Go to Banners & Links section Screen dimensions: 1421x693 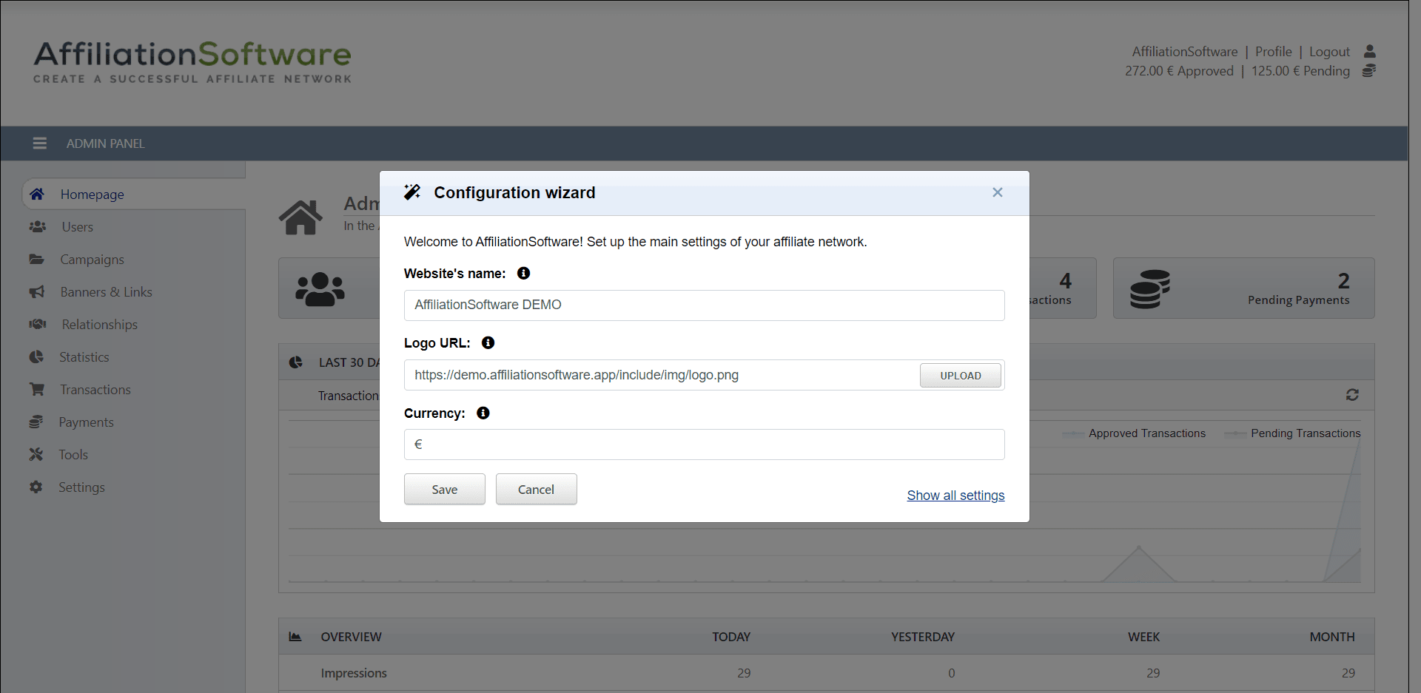(106, 292)
